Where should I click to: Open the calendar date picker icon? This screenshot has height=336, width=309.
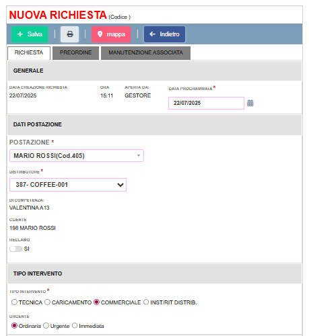click(250, 103)
